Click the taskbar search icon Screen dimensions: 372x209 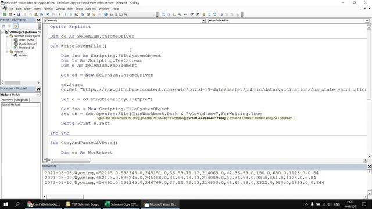17,204
